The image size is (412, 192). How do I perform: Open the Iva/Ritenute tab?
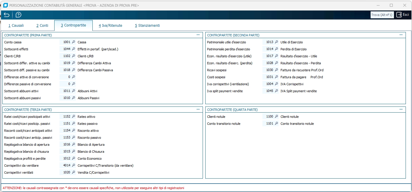point(110,26)
